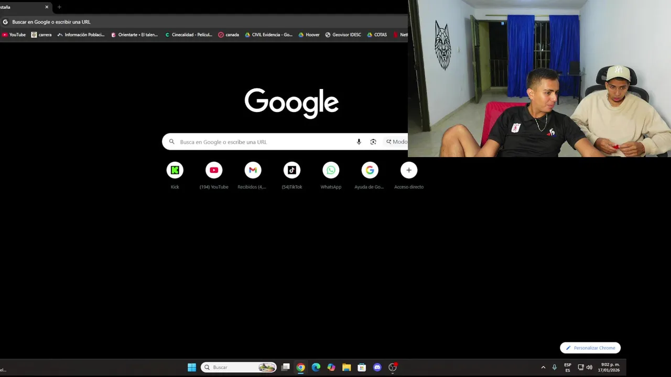Open Discord from the taskbar
Screen dimensions: 671x377
tap(377, 367)
